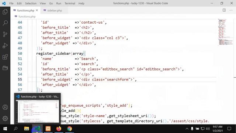Open the Go menu
The height and width of the screenshot is (133, 236).
tap(51, 3)
